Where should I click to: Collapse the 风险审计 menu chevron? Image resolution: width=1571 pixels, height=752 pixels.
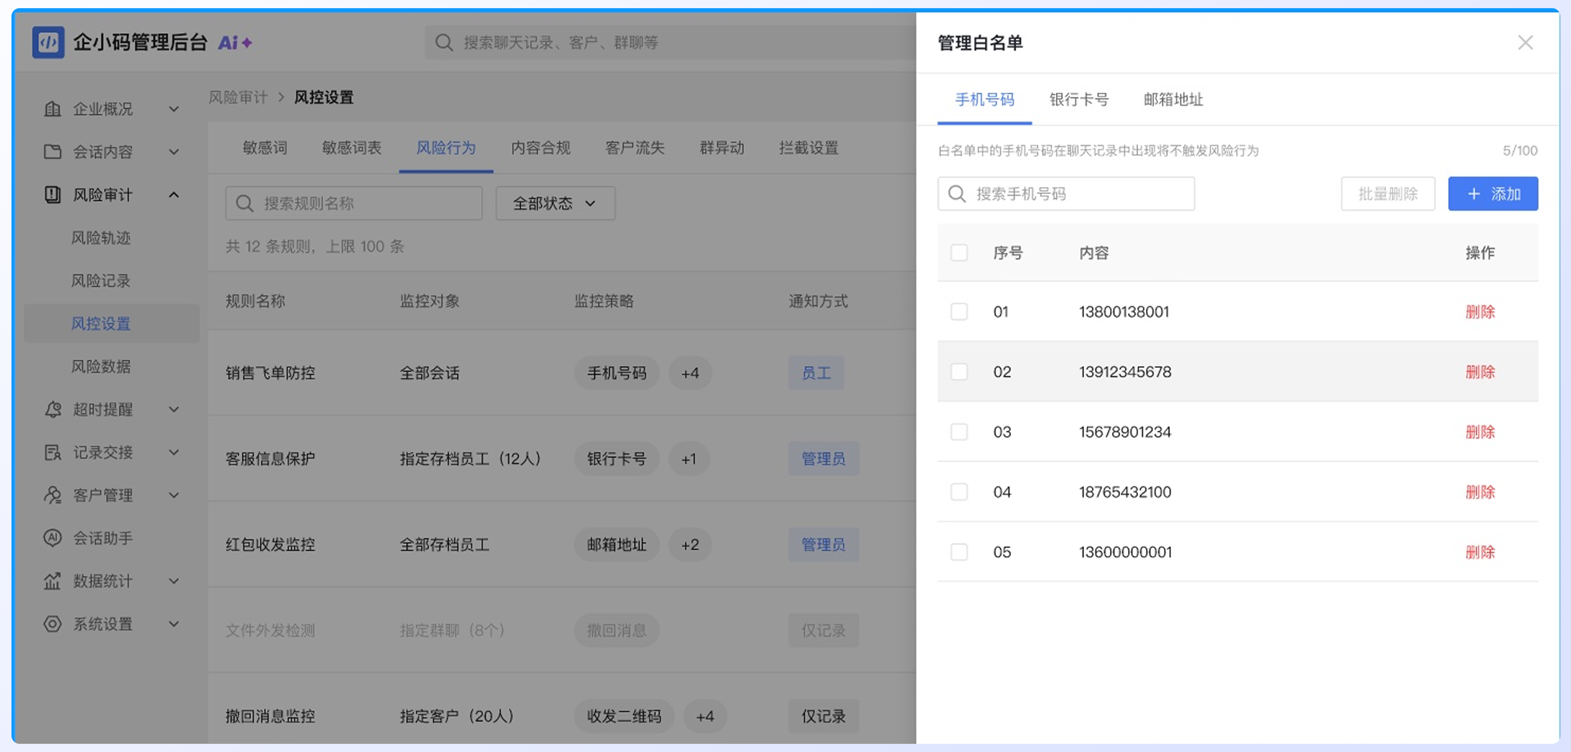point(174,195)
